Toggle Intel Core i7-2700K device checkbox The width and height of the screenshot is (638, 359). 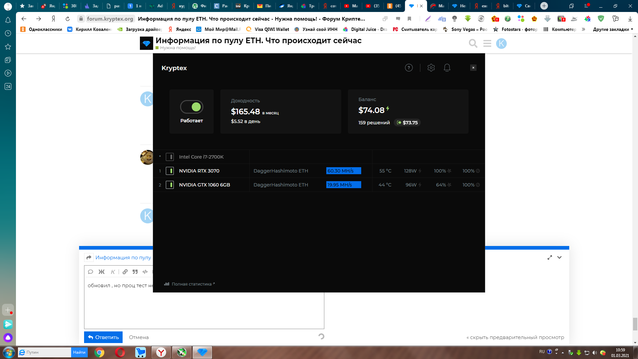coord(170,157)
